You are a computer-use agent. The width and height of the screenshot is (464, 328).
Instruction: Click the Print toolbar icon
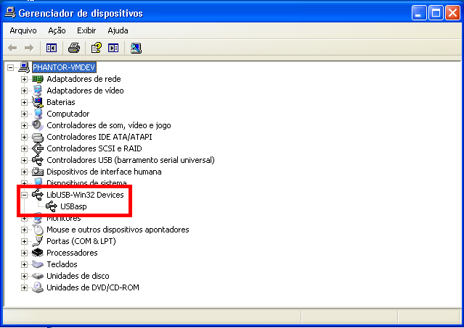pos(73,48)
